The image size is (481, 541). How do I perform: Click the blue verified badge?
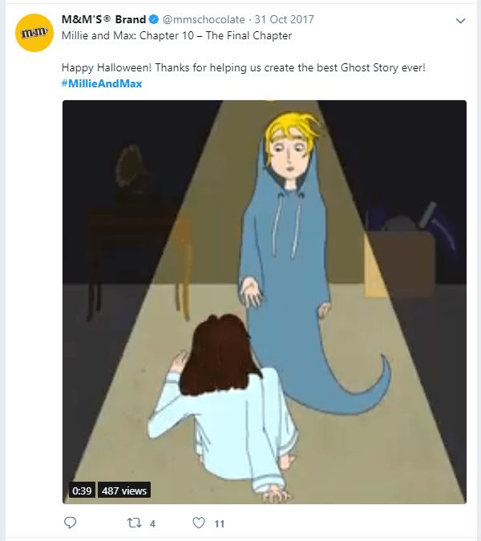[x=156, y=20]
